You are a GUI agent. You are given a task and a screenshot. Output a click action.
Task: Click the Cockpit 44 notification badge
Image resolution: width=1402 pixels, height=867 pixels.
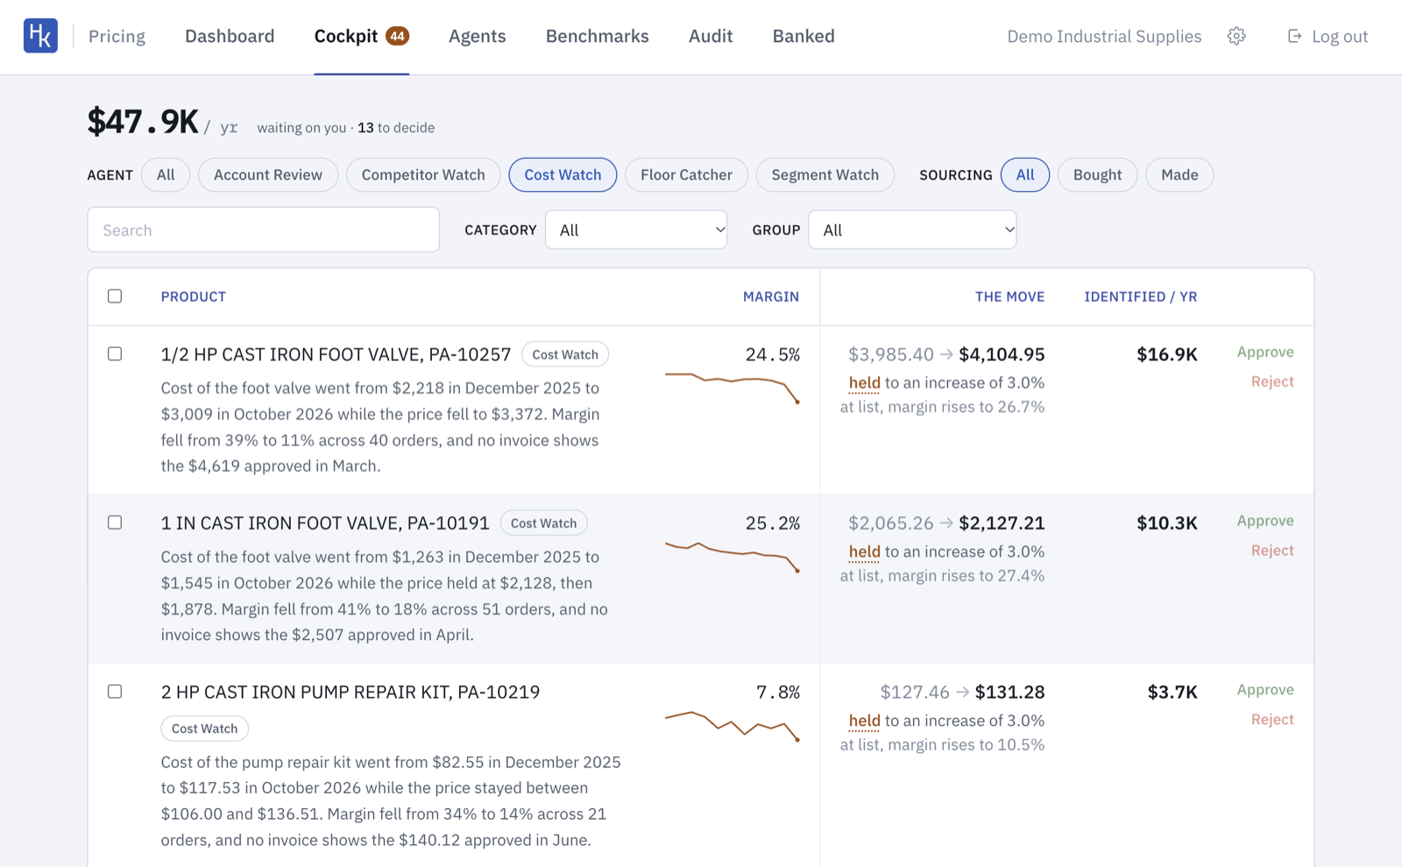[397, 36]
